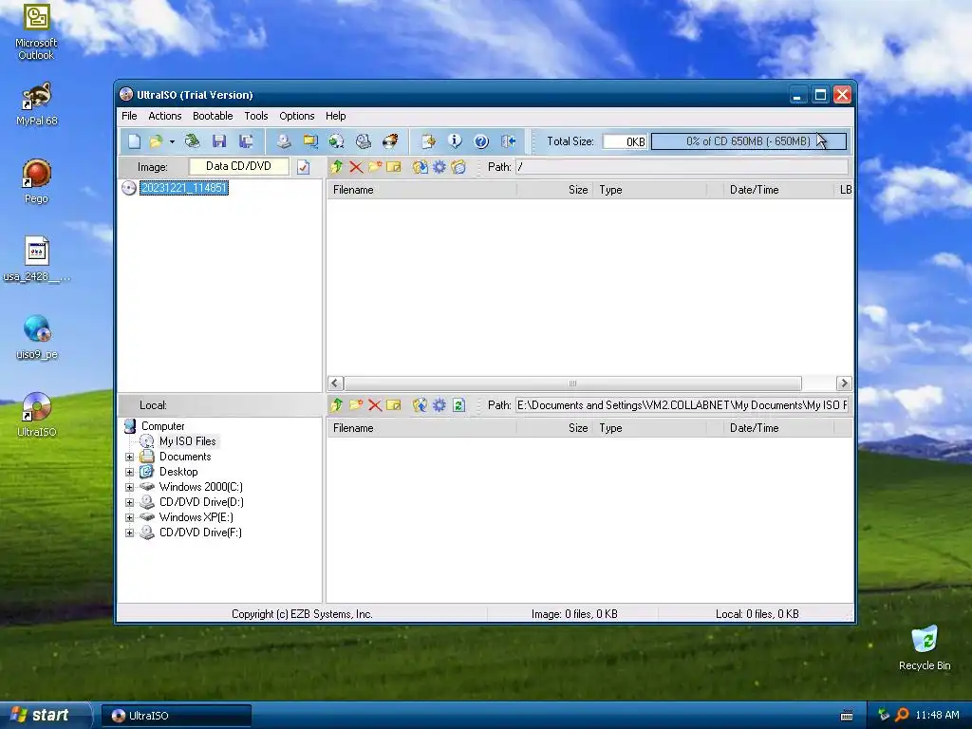The image size is (972, 729).
Task: Go up one folder in Image pane toolbar
Action: coord(337,167)
